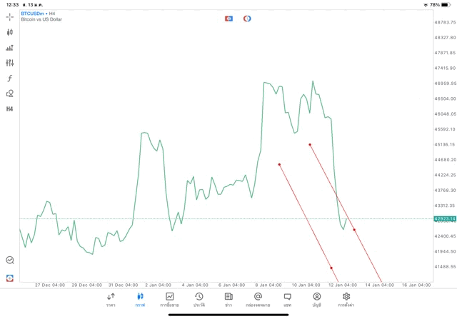The image size is (457, 319).
Task: Open the chart settings sliders icon
Action: [10, 63]
